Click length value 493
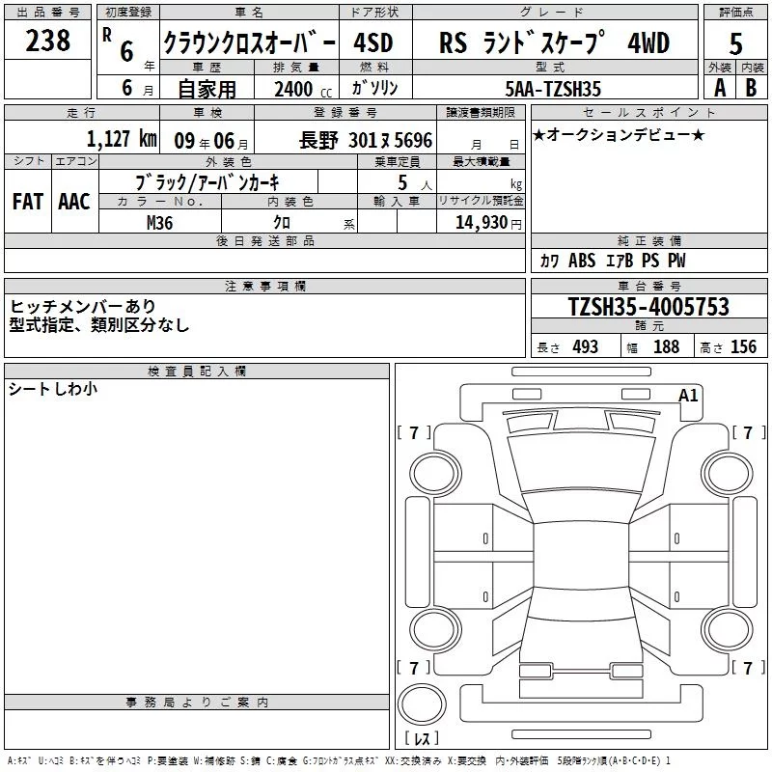The width and height of the screenshot is (772, 772). (585, 346)
